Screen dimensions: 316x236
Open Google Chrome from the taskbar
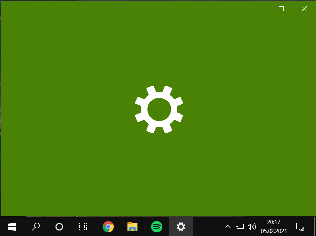coord(108,227)
